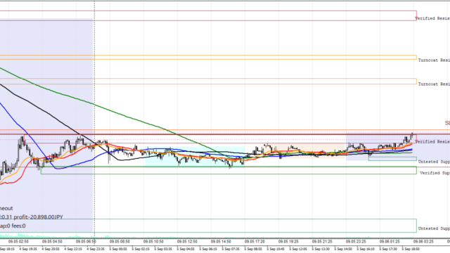Select the cyan shaded session box
This screenshot has height=253, width=450.
coord(195,157)
